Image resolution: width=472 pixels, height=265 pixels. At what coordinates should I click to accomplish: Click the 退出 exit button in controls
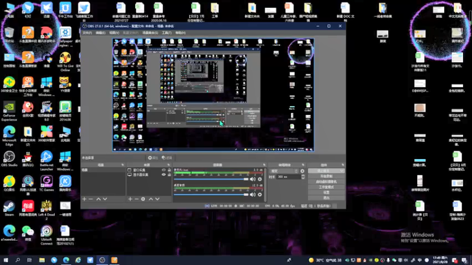point(326,198)
